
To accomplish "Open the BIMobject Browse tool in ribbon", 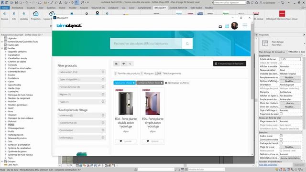I will coord(5,16).
